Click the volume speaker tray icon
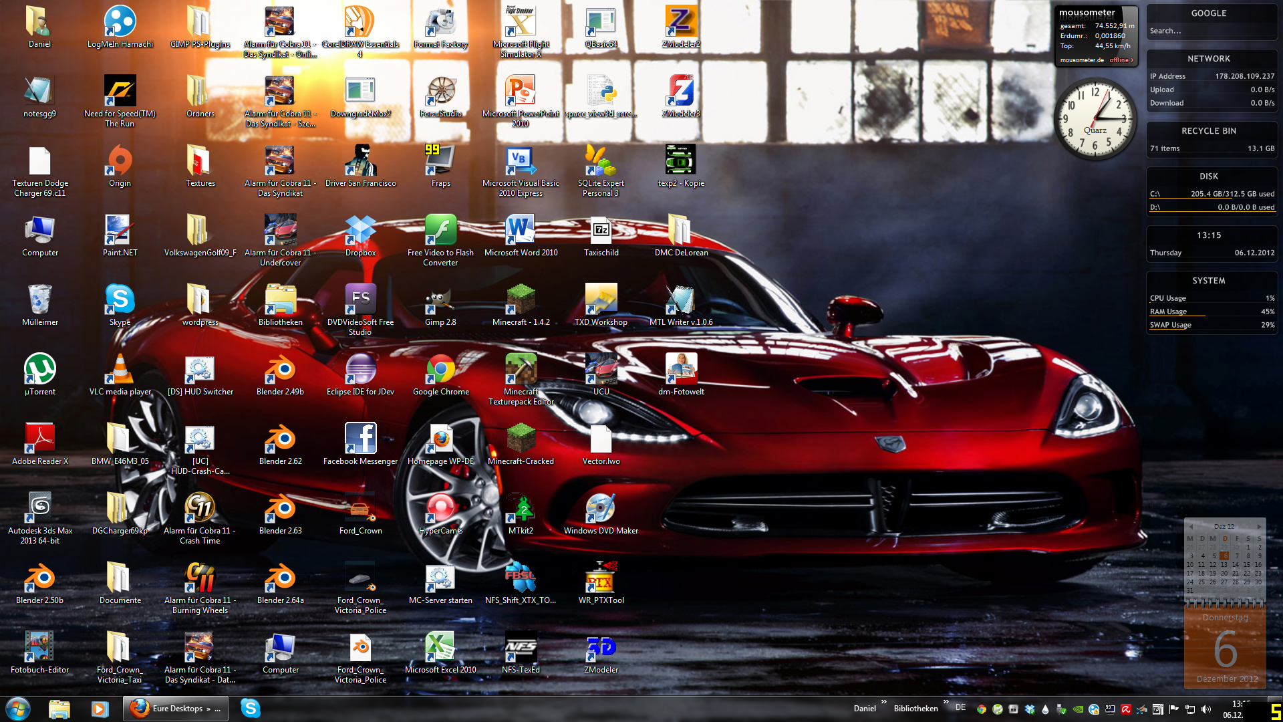Viewport: 1283px width, 722px height. 1206,709
